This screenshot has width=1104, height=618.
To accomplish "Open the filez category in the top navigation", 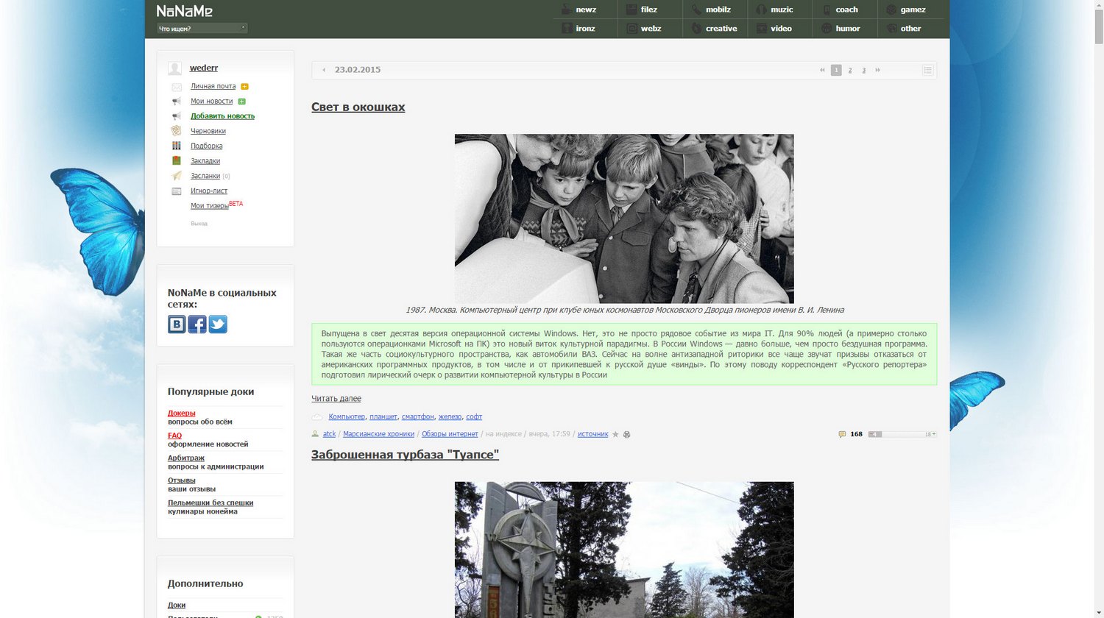I will pos(649,10).
